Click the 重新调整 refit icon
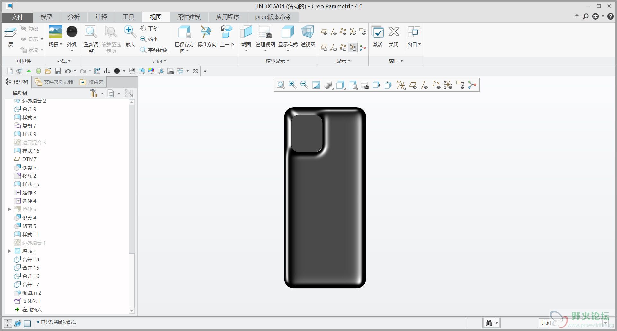The width and height of the screenshot is (617, 331). click(x=91, y=32)
